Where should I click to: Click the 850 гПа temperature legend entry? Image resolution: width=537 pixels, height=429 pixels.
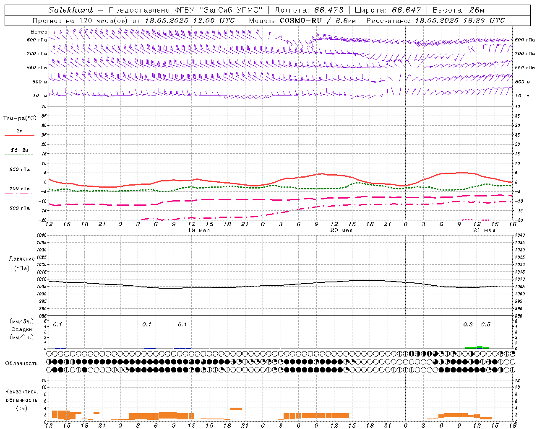pyautogui.click(x=19, y=170)
